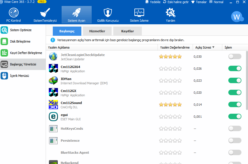The height and width of the screenshot is (164, 248).
Task: Disable the IDMan startup toggle
Action: click(x=235, y=80)
